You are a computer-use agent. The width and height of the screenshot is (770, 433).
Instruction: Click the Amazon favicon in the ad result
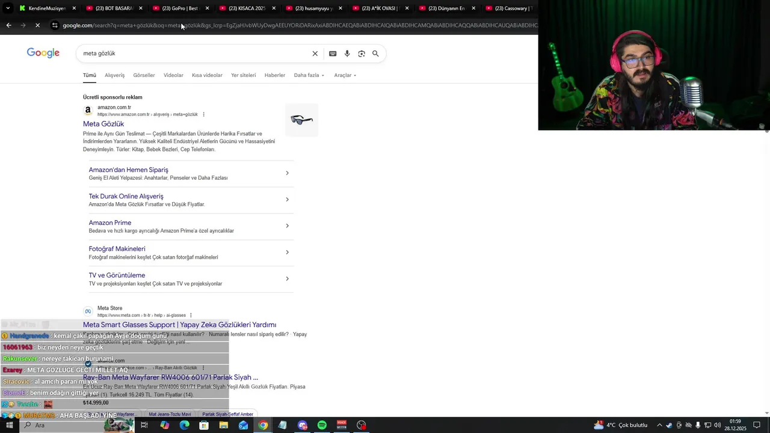point(88,111)
